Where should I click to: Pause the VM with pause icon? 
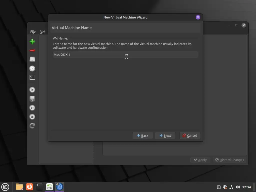(32, 108)
